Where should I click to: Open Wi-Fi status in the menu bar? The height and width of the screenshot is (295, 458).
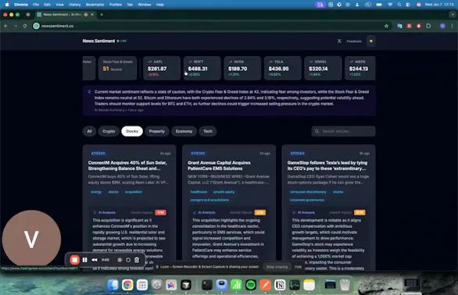pos(390,5)
